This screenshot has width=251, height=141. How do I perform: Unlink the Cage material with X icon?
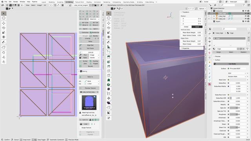pos(243,49)
